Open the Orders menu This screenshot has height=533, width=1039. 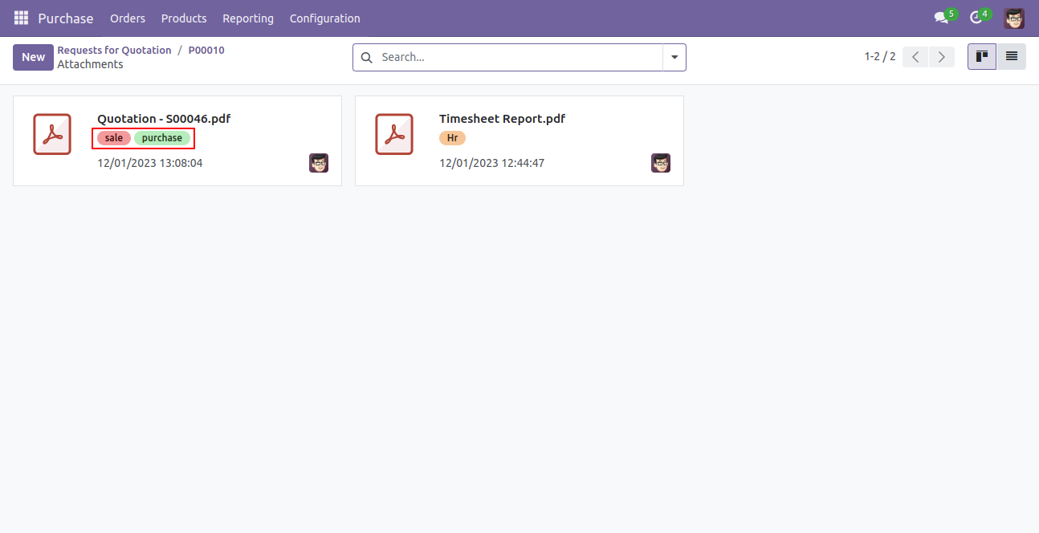click(x=128, y=18)
